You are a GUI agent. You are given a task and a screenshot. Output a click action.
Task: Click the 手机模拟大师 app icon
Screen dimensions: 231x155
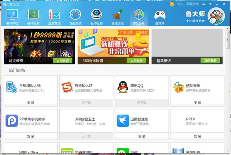tap(12, 87)
